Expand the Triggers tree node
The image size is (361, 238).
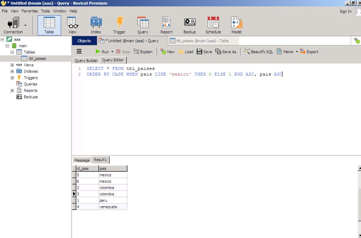point(12,78)
